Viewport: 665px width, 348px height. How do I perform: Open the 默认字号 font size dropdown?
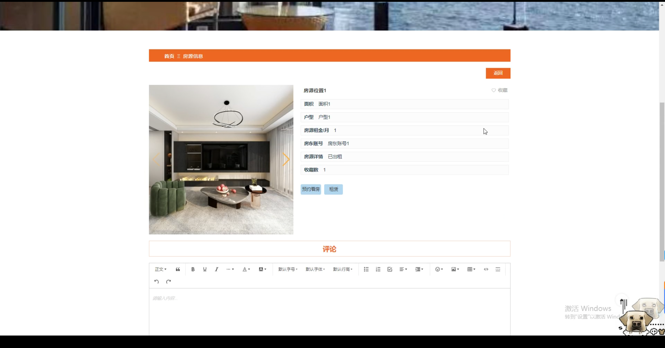(288, 269)
